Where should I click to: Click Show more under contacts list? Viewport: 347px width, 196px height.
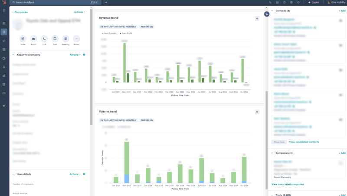279,142
